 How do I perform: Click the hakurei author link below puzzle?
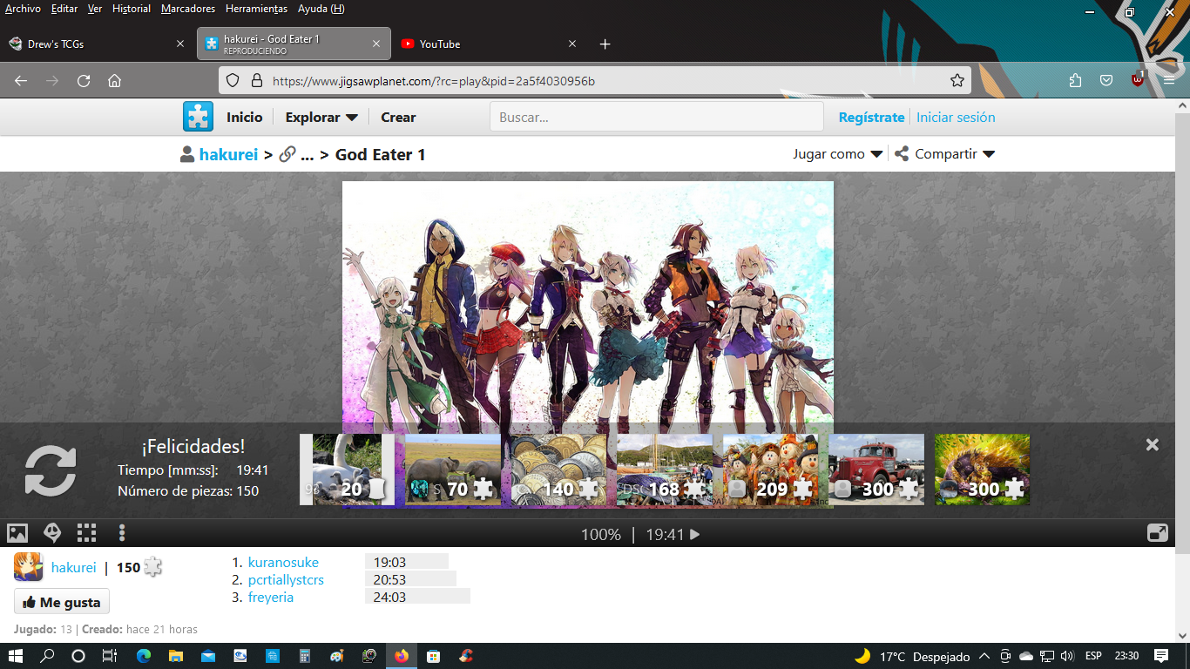point(73,568)
